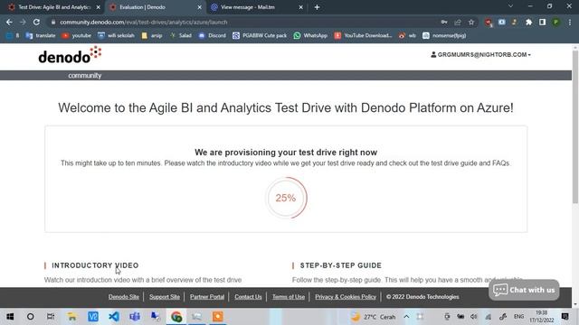Image resolution: width=579 pixels, height=325 pixels.
Task: Toggle the browser side panel icon
Action: [x=542, y=22]
